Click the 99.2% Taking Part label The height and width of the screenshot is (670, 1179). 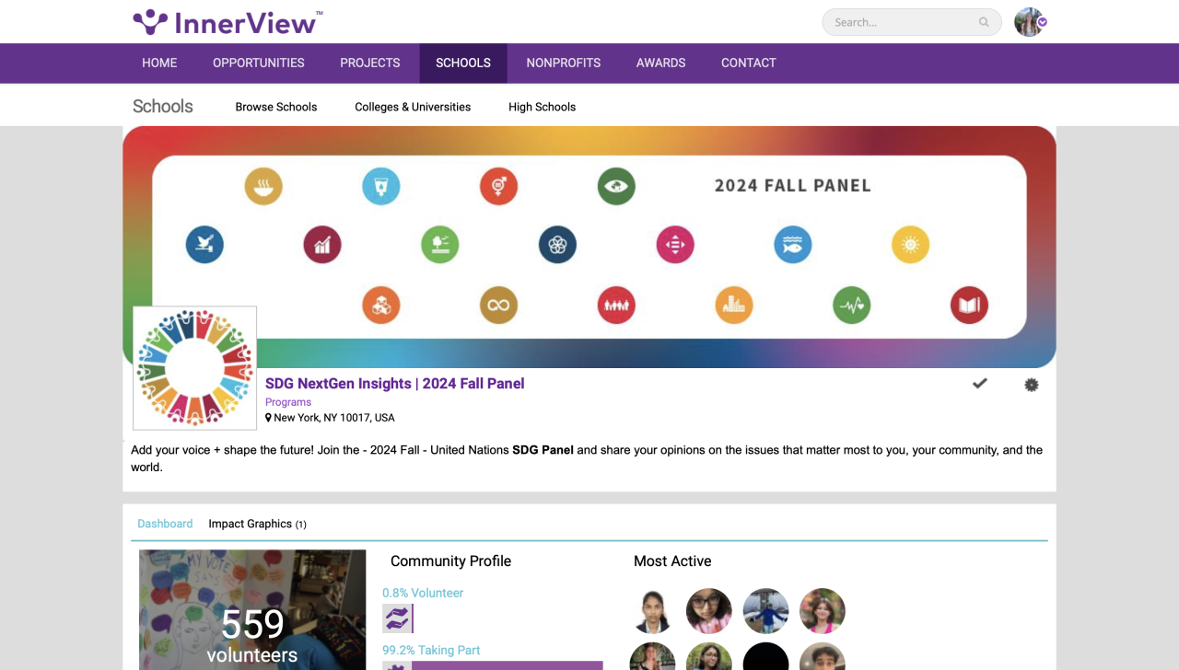tap(431, 650)
